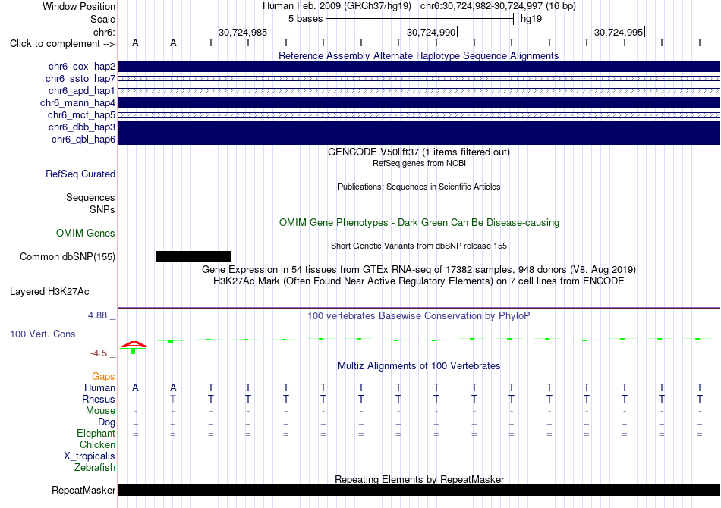Click the Layered H3K27Ac label
The image size is (721, 508).
tap(49, 292)
